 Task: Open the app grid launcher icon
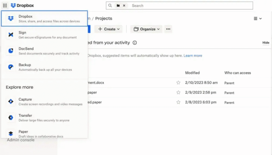pyautogui.click(x=5, y=5)
